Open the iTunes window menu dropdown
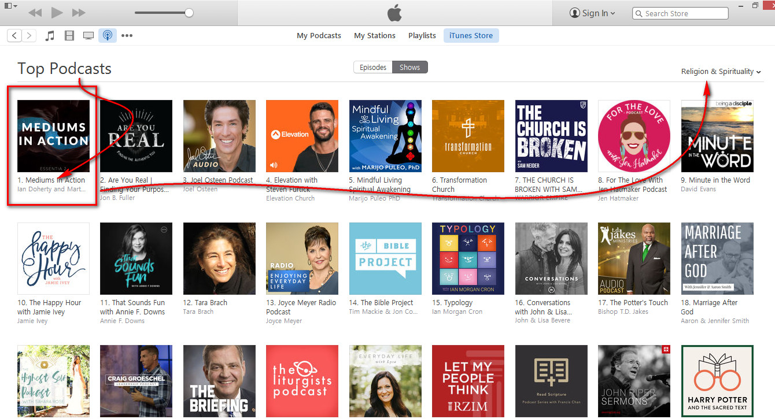The image size is (775, 419). point(11,6)
